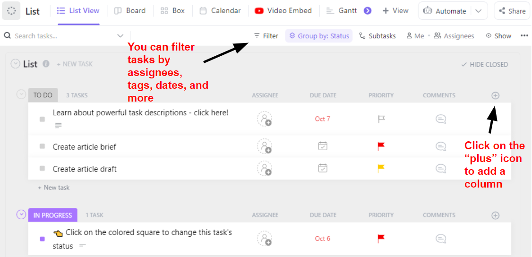Click the plus icon in TO DO header to add column

pyautogui.click(x=495, y=95)
